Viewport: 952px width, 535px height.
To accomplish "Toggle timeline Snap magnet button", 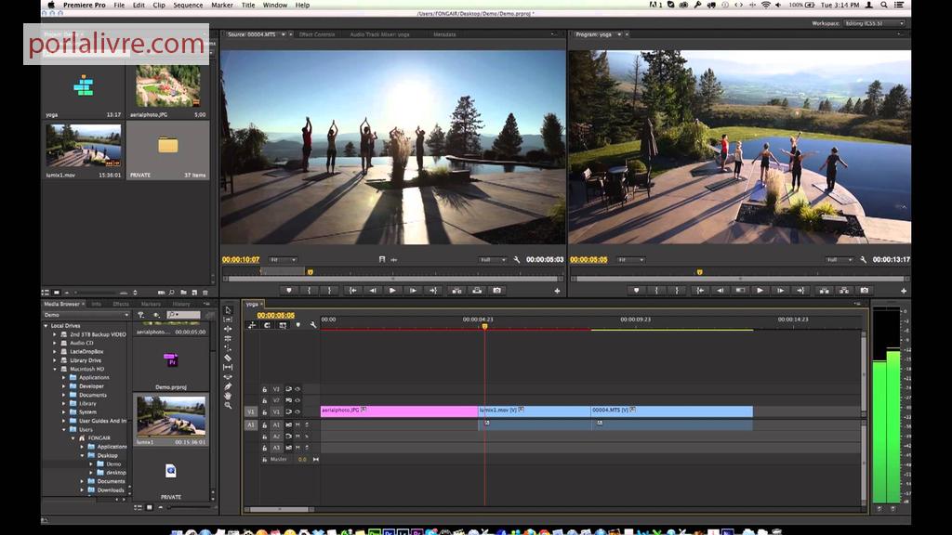I will (267, 326).
